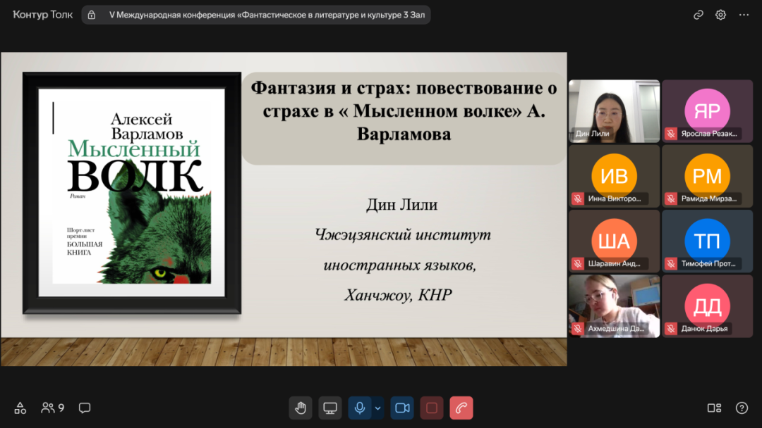Image resolution: width=762 pixels, height=428 pixels.
Task: Select Рамида Мирза participant tile
Action: tap(707, 177)
